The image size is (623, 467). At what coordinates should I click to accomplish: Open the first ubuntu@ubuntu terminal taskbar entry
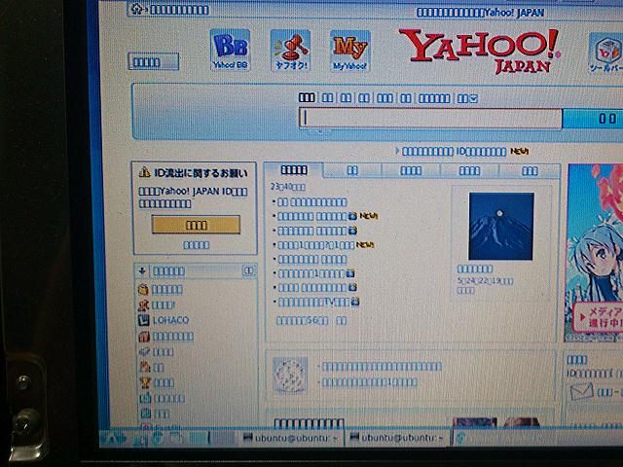(x=291, y=438)
